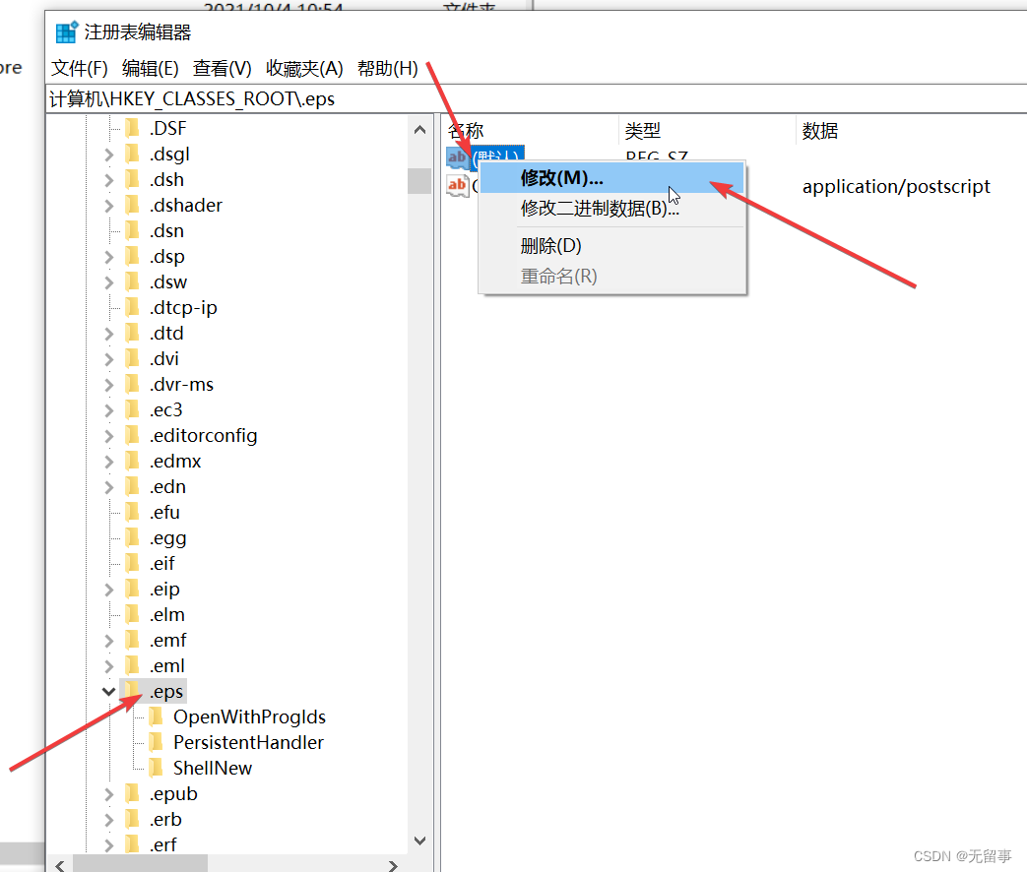Select the .elm folder icon
Viewport: 1027px width, 872px height.
pos(132,615)
